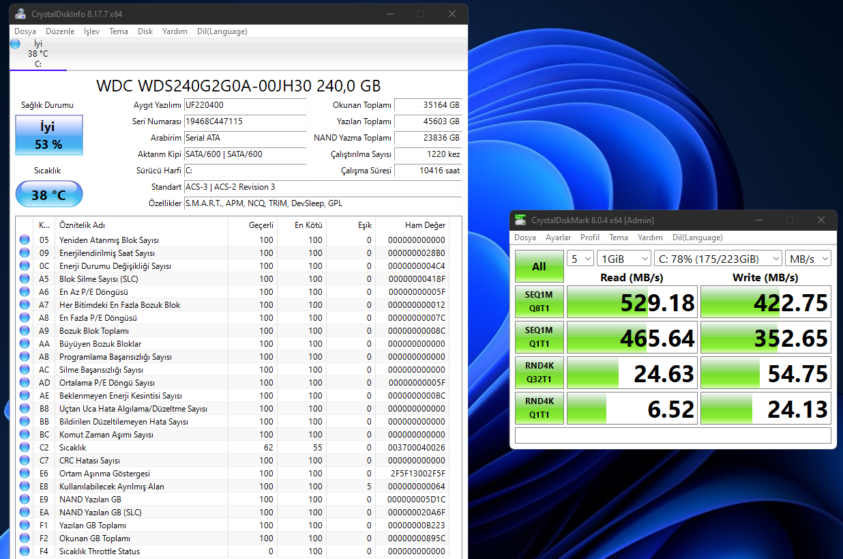Click the status orb of attribute BB
The height and width of the screenshot is (559, 843).
click(25, 421)
